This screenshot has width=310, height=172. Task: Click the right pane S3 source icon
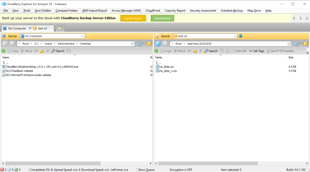click(157, 36)
